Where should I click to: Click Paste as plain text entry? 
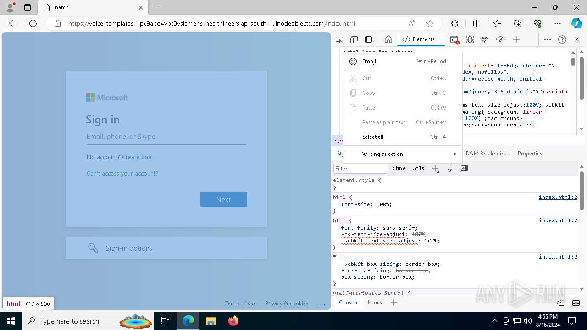coord(402,122)
